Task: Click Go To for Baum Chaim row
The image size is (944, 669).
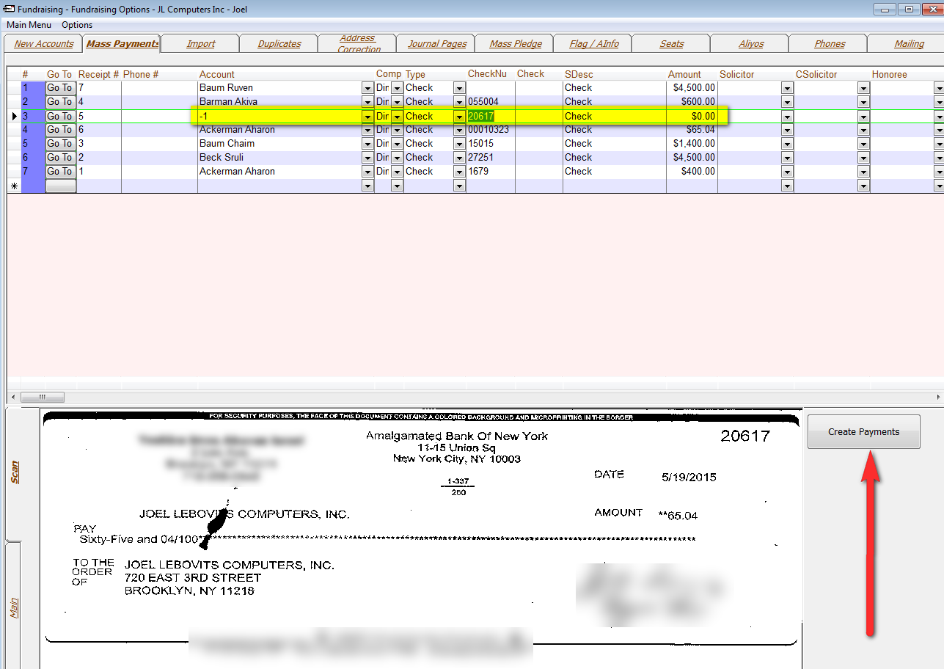Action: [x=60, y=144]
